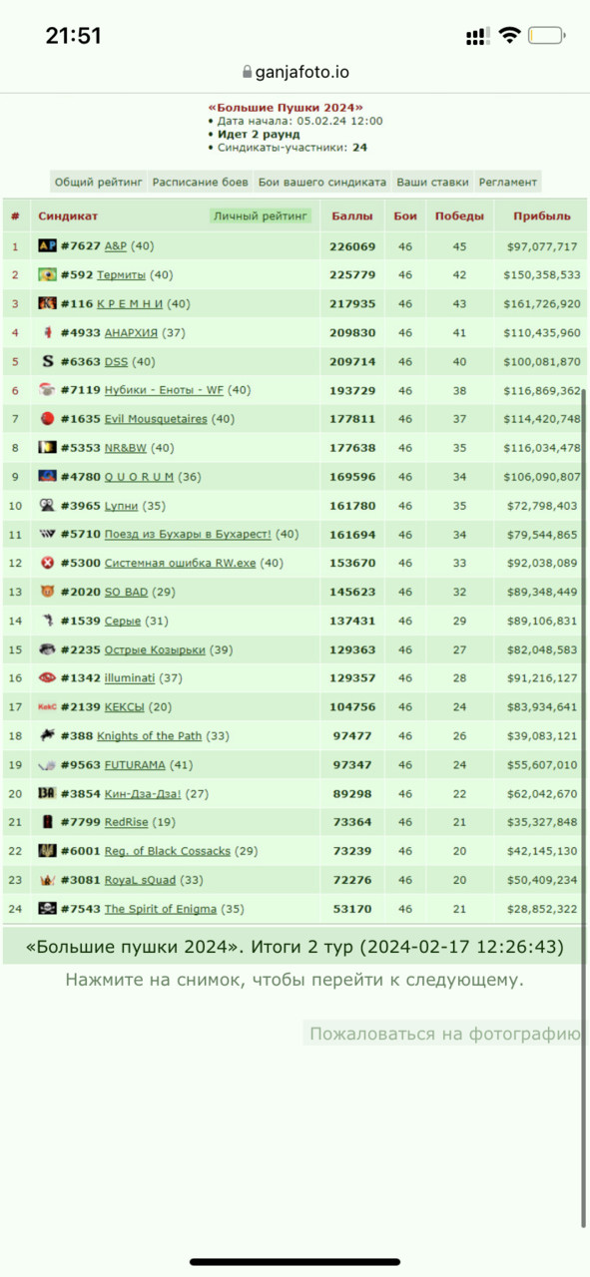Screen dimensions: 590x1277
Task: Open the Общий рейтинг tab
Action: [99, 183]
